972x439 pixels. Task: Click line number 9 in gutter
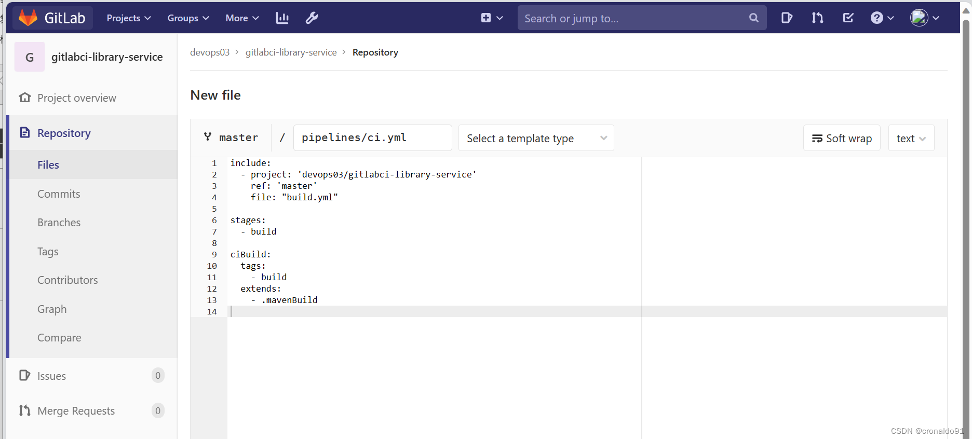tap(214, 254)
